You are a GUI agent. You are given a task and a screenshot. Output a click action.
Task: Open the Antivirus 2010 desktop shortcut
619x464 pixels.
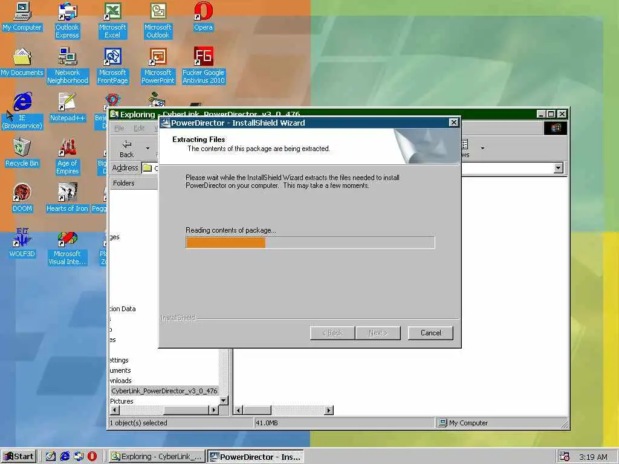point(203,66)
